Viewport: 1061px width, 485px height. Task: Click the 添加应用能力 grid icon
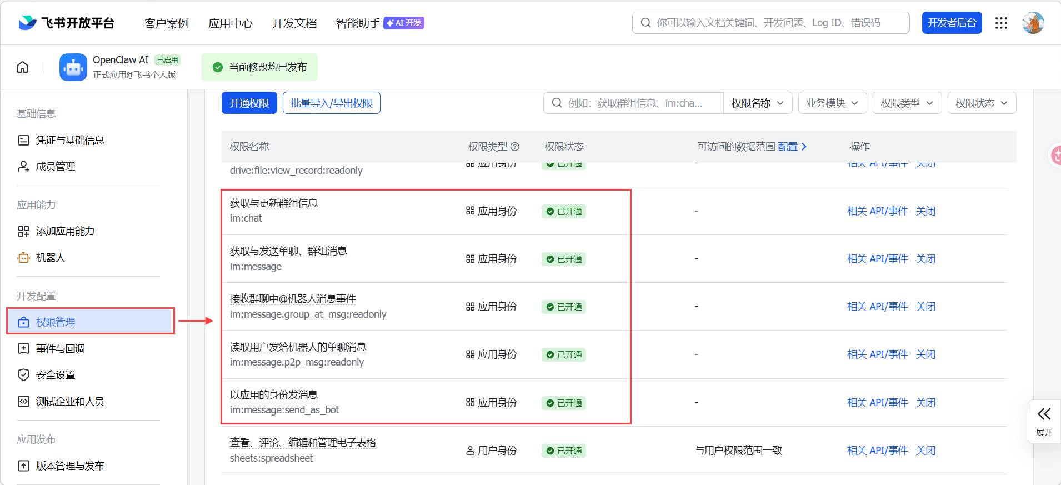23,231
